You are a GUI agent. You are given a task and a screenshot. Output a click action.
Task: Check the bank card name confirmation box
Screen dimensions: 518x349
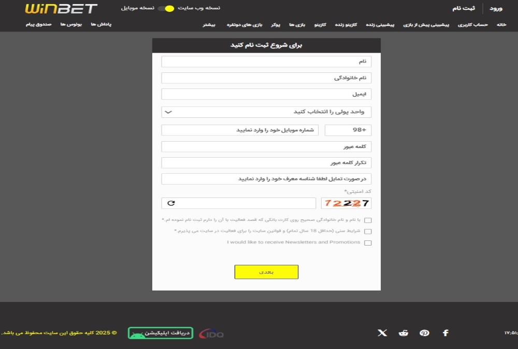[x=368, y=220]
